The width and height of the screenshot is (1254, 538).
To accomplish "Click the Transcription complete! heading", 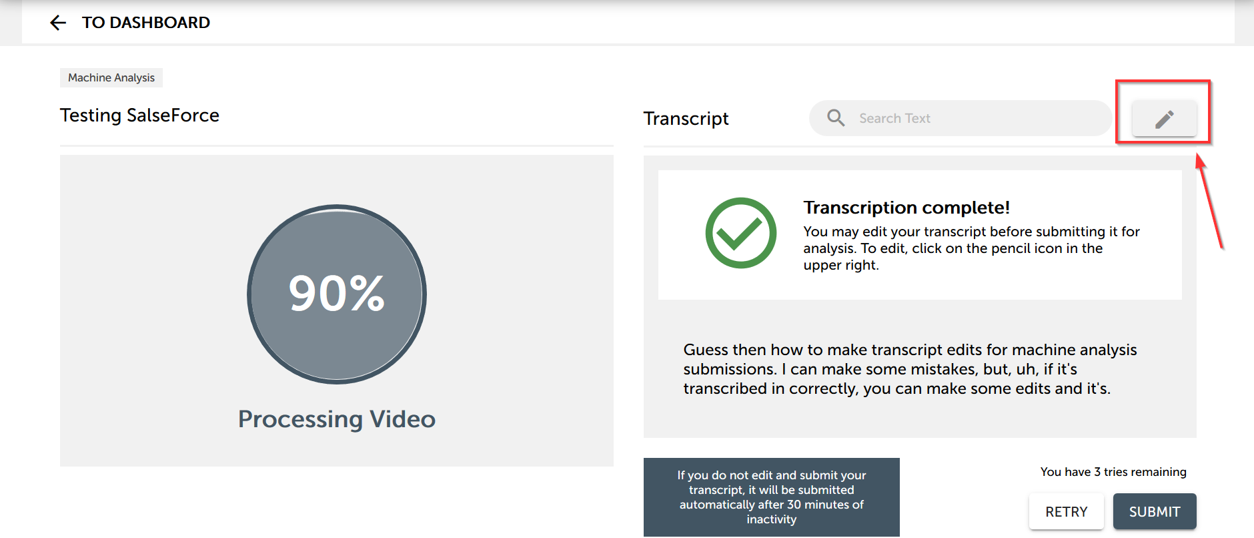I will 906,208.
